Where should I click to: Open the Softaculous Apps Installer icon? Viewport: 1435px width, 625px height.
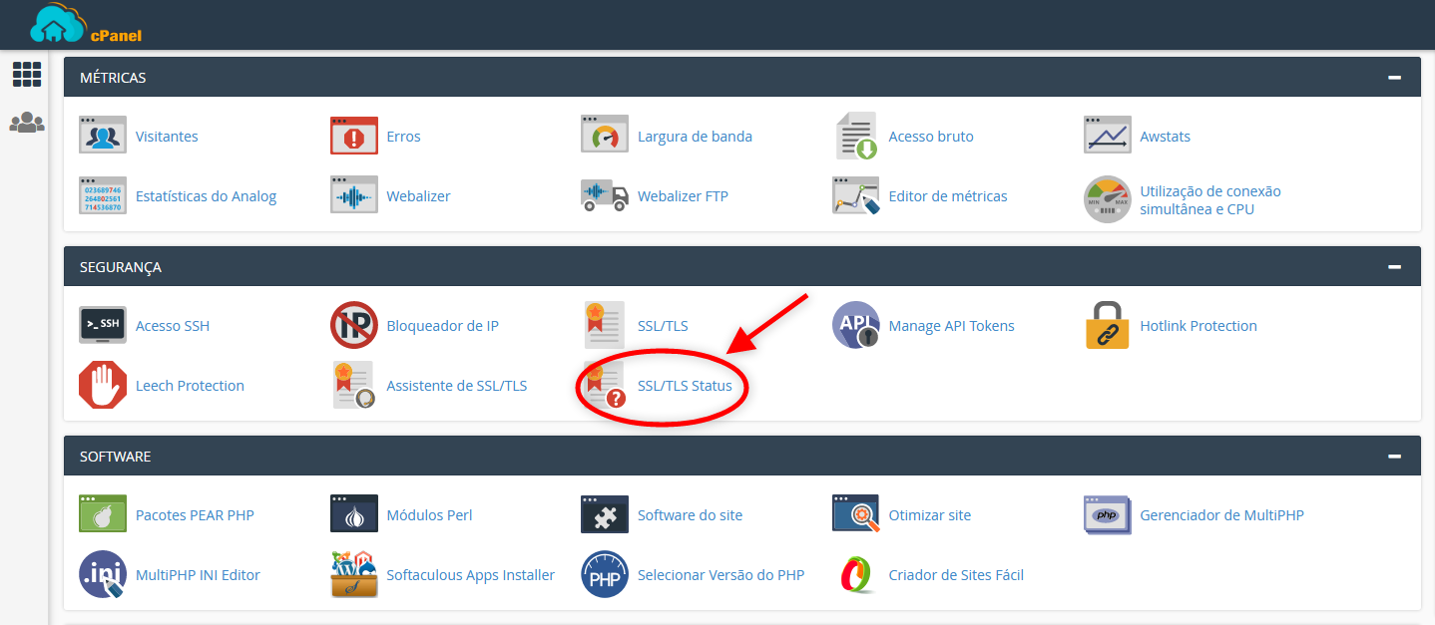354,575
